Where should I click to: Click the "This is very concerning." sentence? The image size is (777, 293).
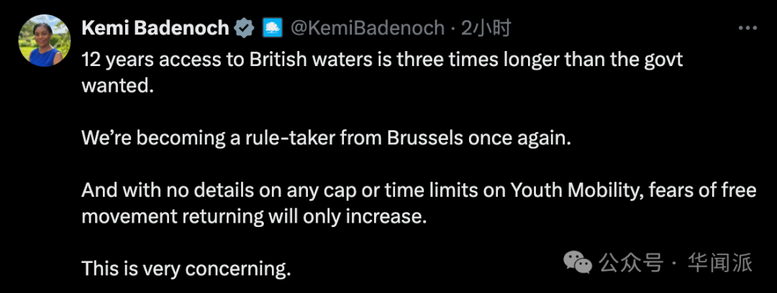(x=186, y=269)
